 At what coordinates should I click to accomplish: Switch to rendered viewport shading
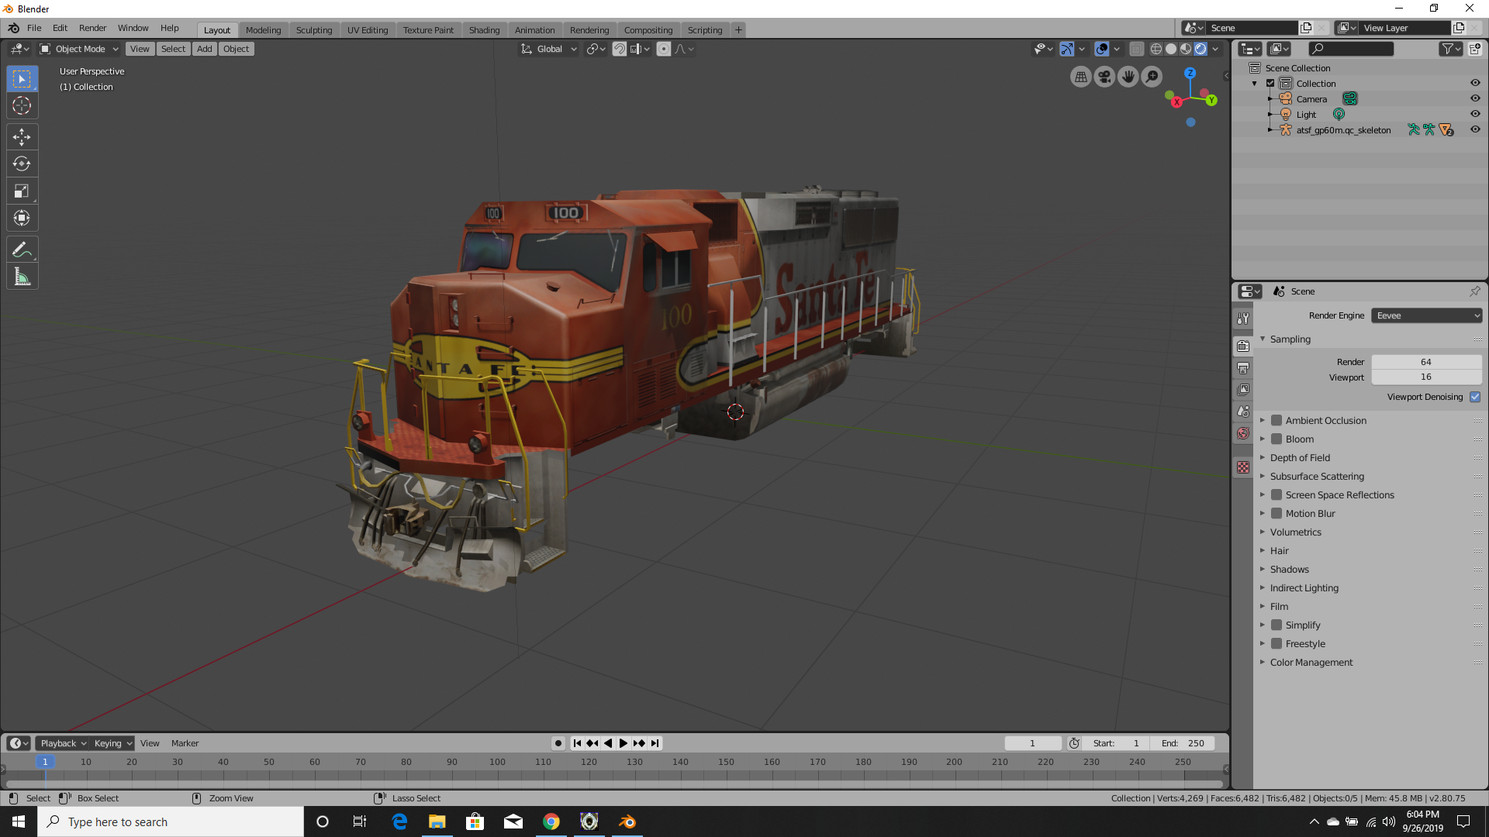click(1201, 49)
